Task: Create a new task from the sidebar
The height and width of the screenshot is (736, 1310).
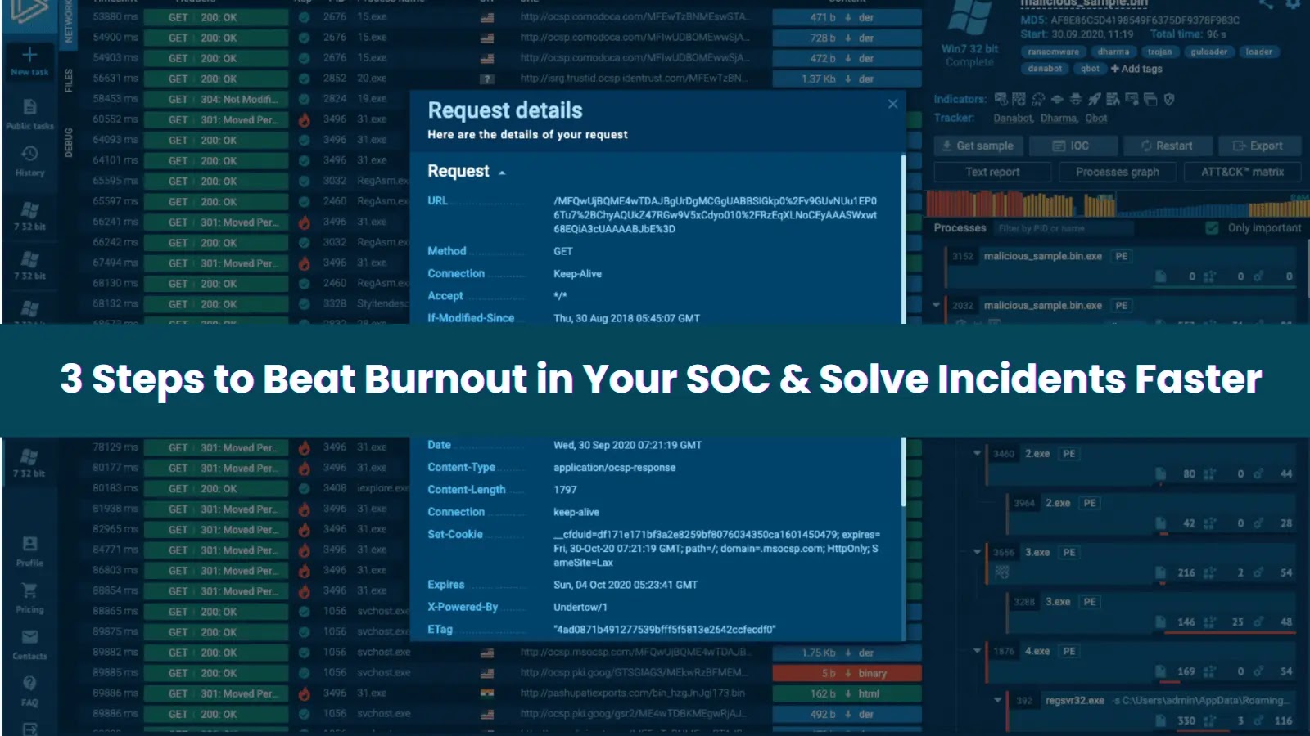Action: (x=29, y=57)
